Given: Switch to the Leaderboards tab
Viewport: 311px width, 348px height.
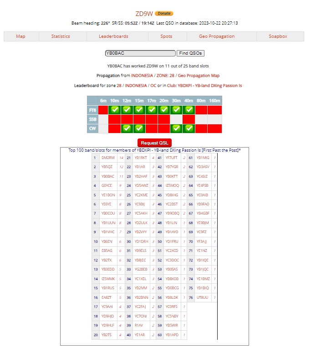Looking at the screenshot, I should coord(113,36).
